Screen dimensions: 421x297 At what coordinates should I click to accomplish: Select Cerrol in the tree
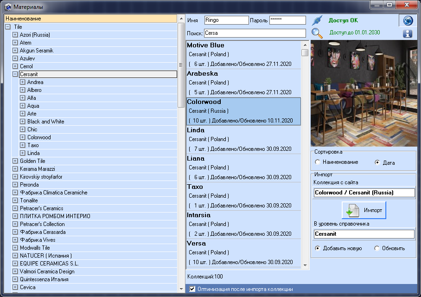[x=26, y=66]
